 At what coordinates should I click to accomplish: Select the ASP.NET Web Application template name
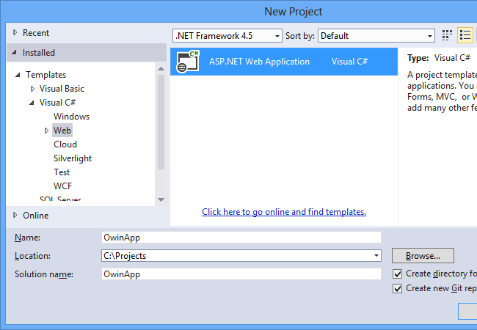(259, 62)
